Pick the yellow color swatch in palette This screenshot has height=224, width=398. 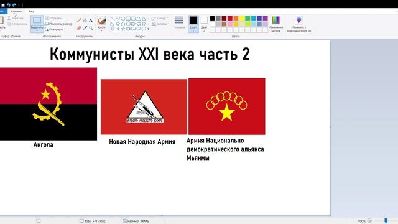(242, 18)
